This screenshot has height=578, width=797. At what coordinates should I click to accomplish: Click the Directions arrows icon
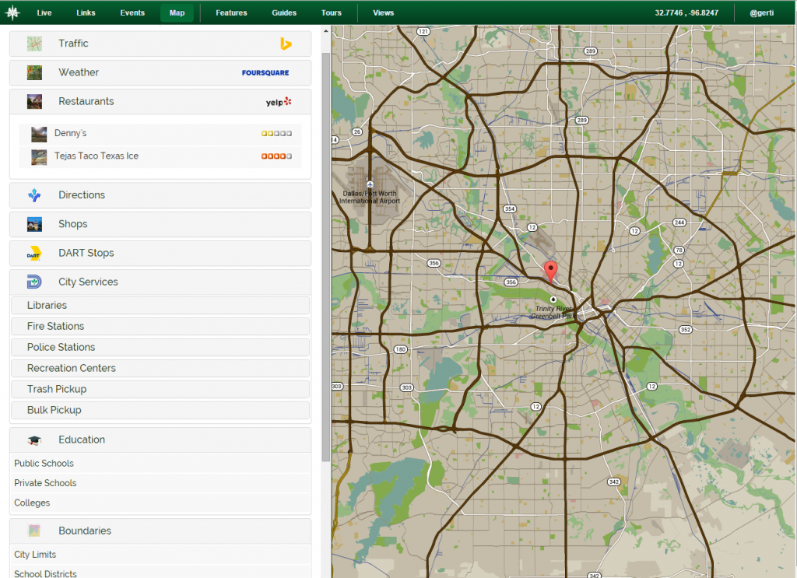(34, 195)
